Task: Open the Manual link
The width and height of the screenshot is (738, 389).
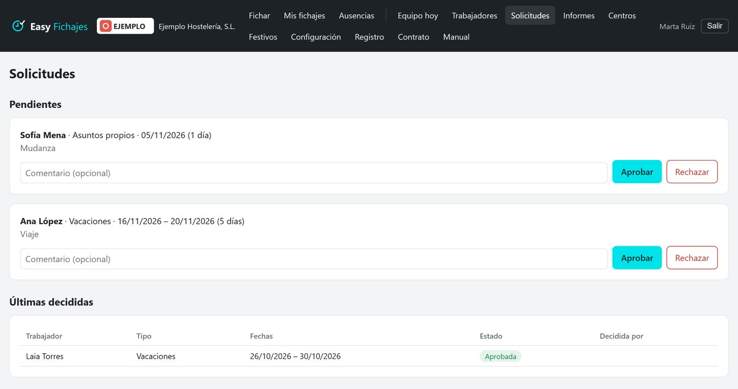Action: [457, 37]
